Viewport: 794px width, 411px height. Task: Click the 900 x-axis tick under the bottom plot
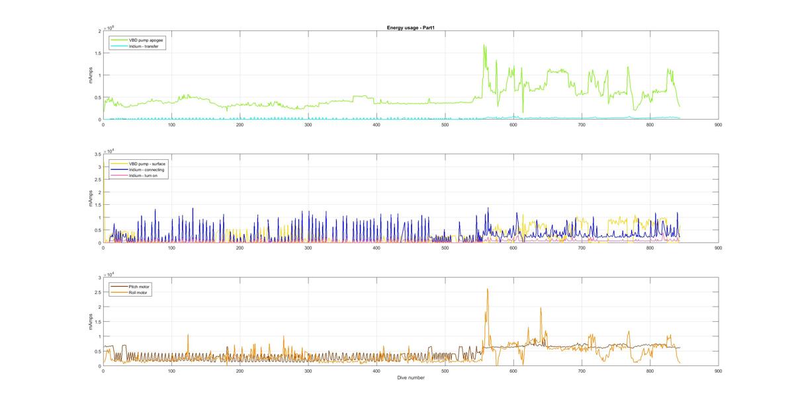(x=718, y=371)
